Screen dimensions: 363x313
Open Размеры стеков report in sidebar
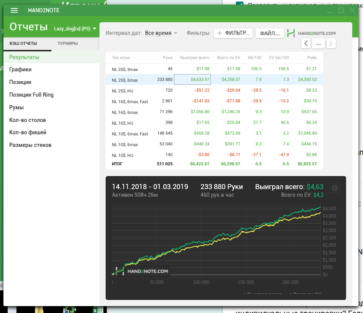tap(30, 145)
